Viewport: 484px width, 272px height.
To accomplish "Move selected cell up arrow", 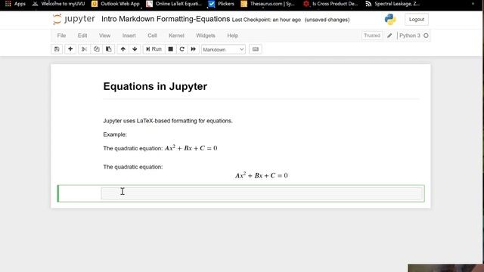I will point(123,49).
